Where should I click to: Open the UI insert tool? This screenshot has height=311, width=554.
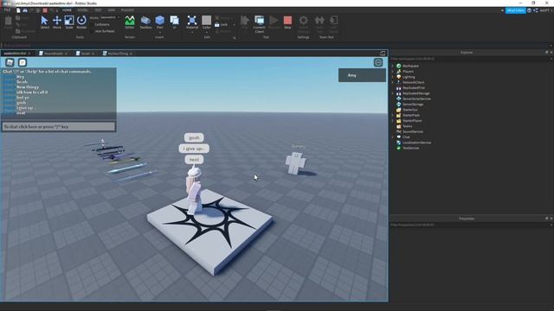coord(174,22)
